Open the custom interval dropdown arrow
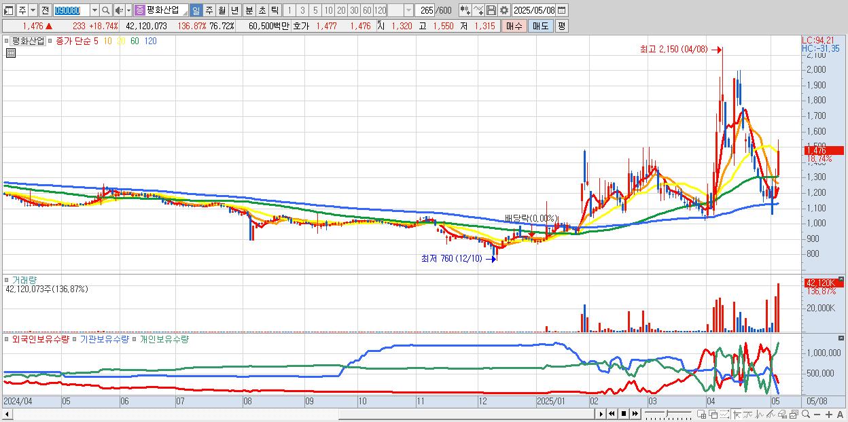This screenshot has width=848, height=422. pyautogui.click(x=408, y=10)
